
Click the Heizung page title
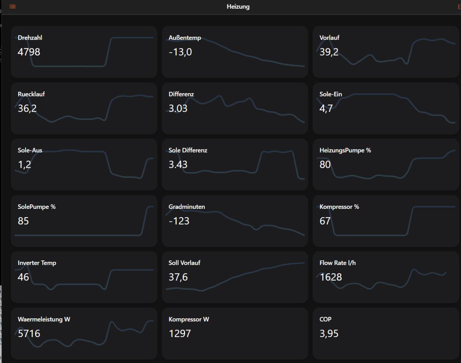point(238,6)
